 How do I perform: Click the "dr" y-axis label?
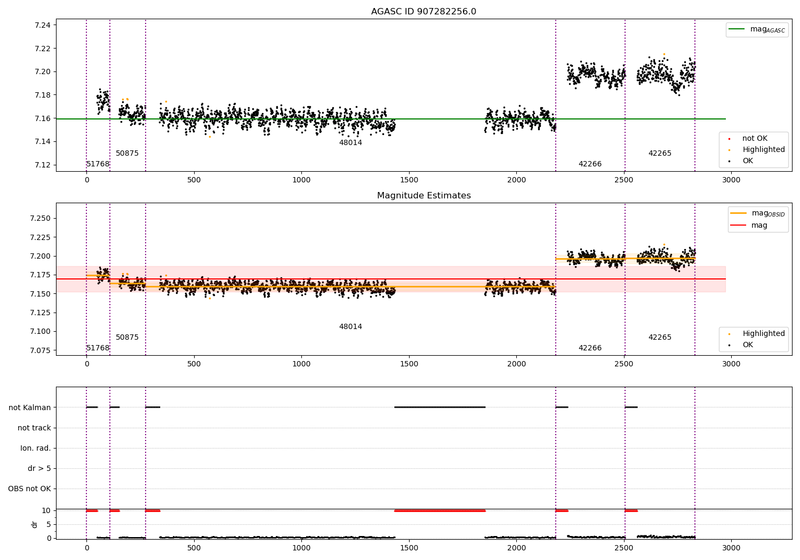34,524
